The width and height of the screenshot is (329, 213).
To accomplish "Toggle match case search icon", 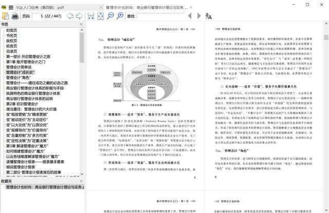I will point(208,16).
